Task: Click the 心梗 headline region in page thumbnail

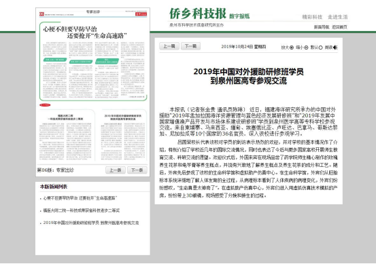Action: coord(85,33)
